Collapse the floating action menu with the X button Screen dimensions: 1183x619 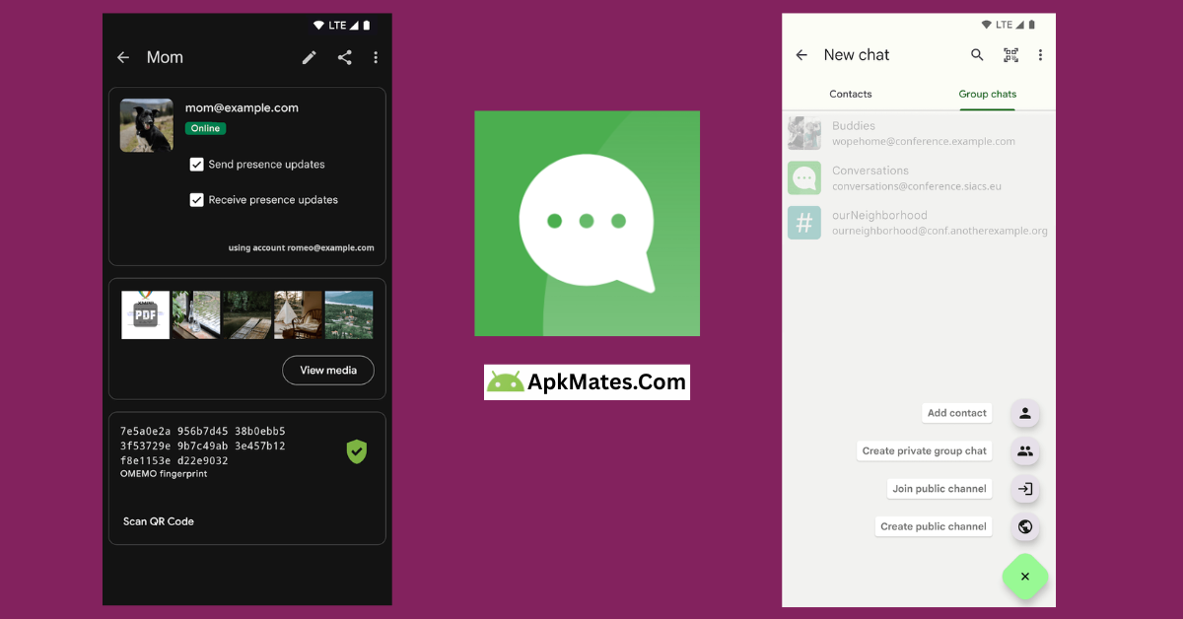(x=1024, y=577)
